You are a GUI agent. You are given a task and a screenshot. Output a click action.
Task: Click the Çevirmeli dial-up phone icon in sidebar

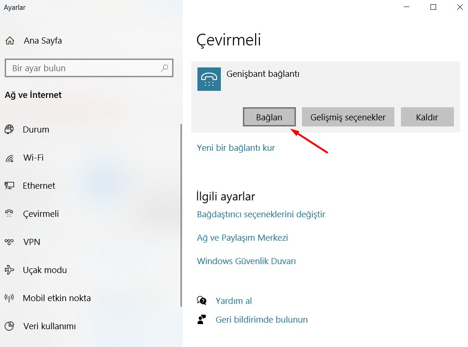click(x=9, y=214)
